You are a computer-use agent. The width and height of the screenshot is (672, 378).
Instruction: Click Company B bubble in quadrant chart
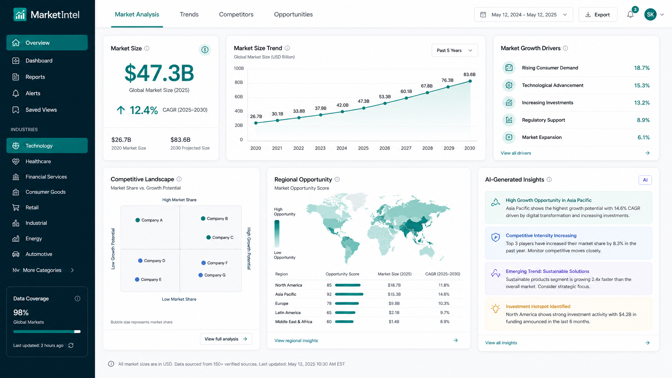click(203, 219)
